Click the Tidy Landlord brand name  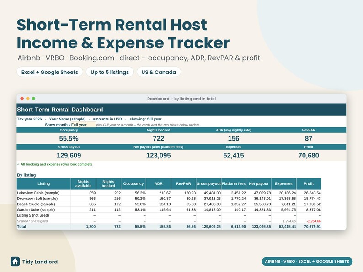40,262
